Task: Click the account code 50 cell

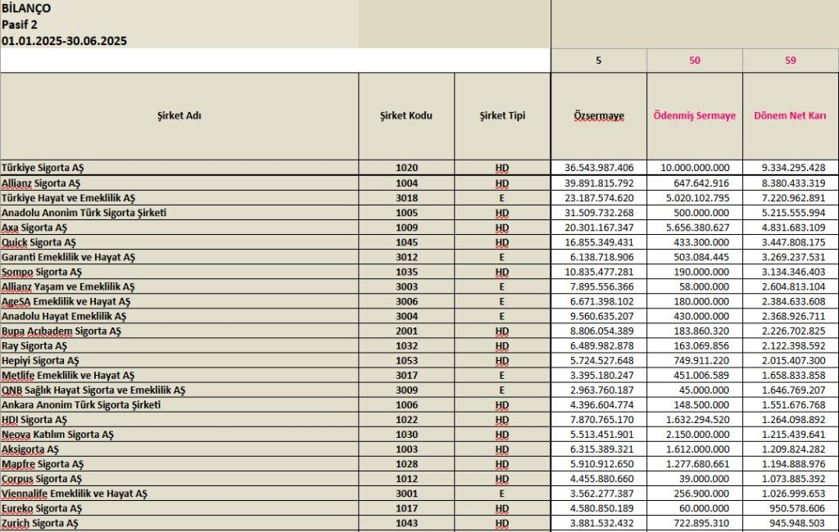Action: (695, 61)
